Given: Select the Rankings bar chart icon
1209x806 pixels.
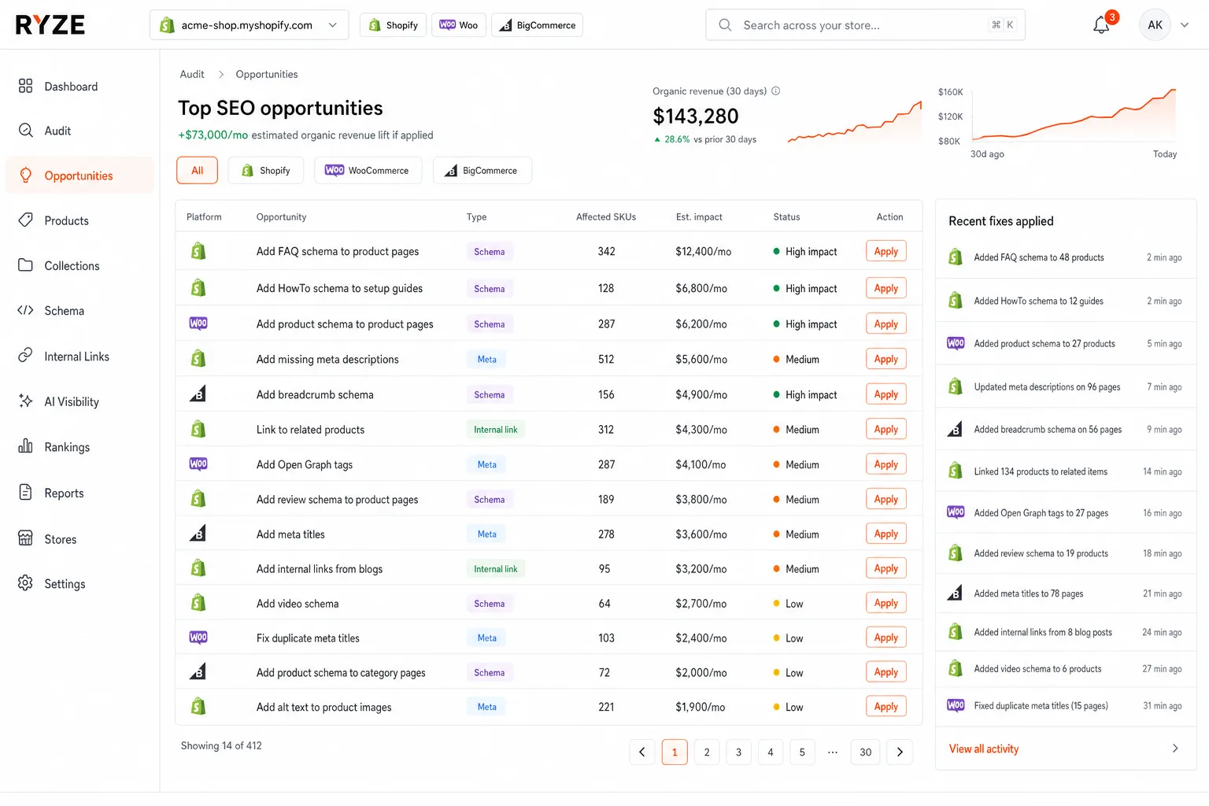Looking at the screenshot, I should tap(25, 446).
